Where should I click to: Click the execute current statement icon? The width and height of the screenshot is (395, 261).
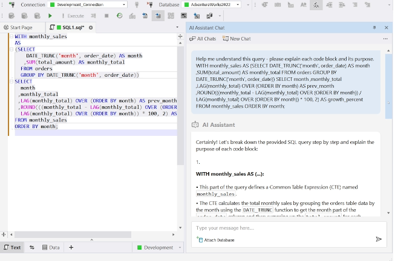[x=94, y=16]
